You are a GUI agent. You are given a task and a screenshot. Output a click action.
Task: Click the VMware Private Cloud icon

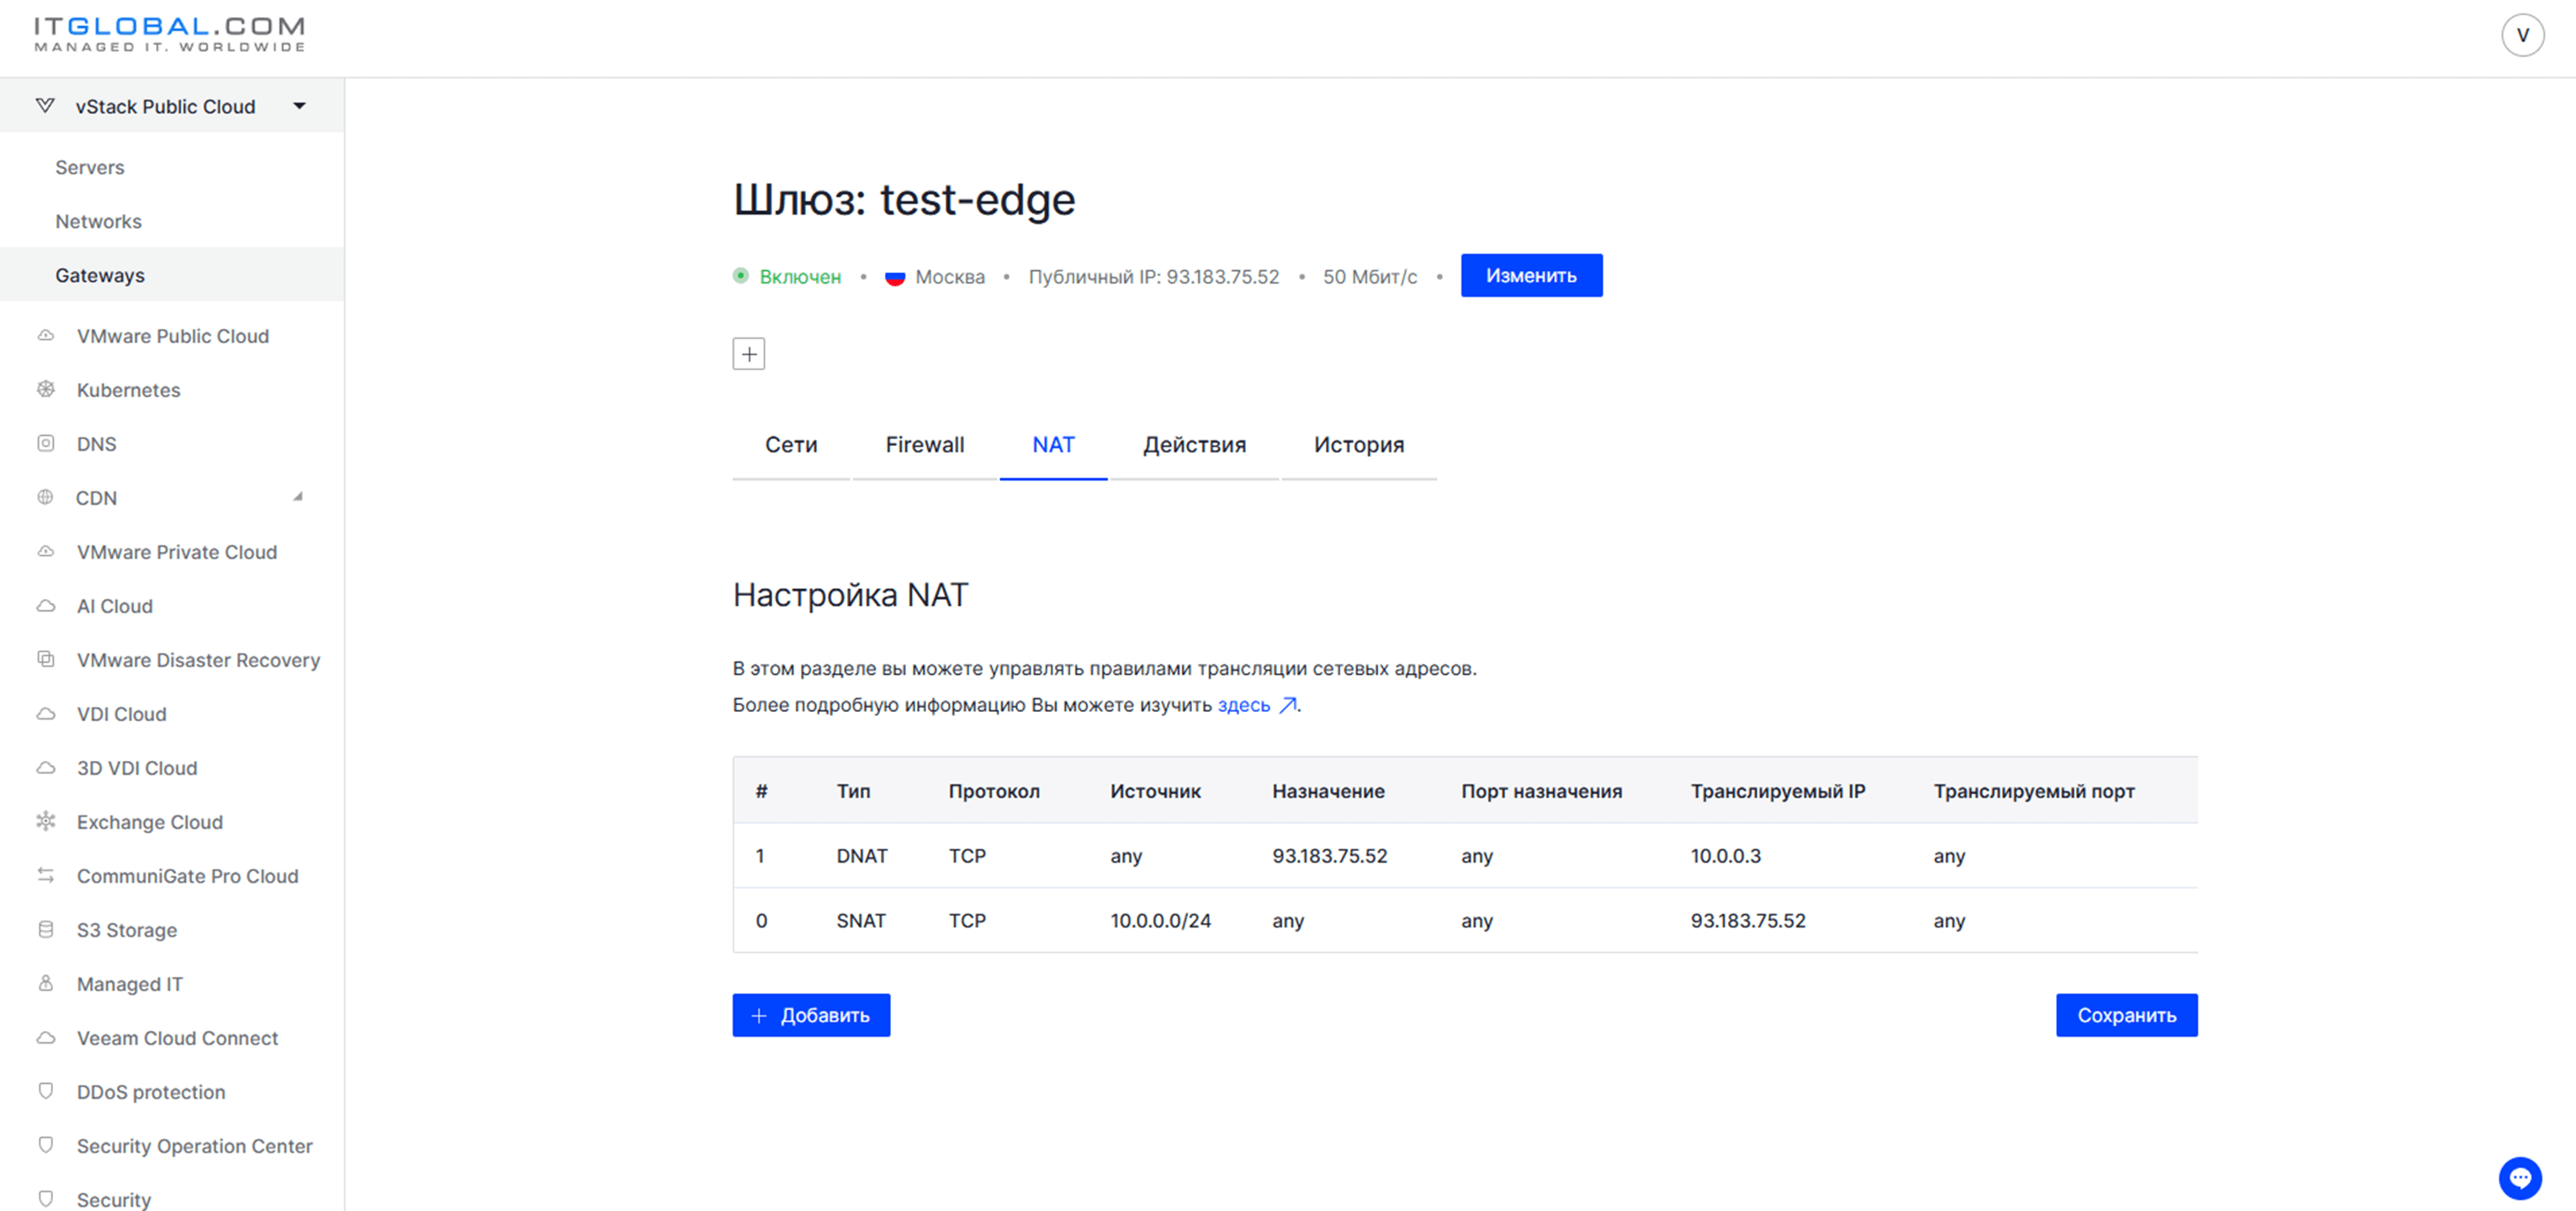pos(46,552)
